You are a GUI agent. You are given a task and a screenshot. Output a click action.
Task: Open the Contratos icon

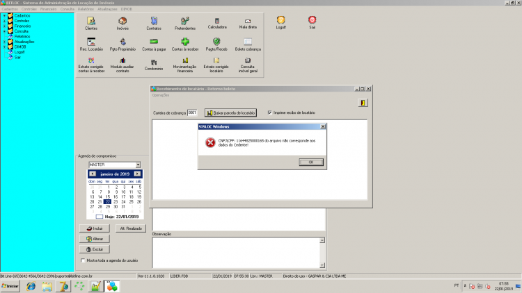pos(154,24)
